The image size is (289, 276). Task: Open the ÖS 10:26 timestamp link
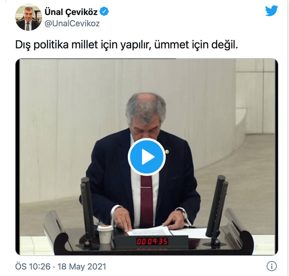tap(33, 266)
